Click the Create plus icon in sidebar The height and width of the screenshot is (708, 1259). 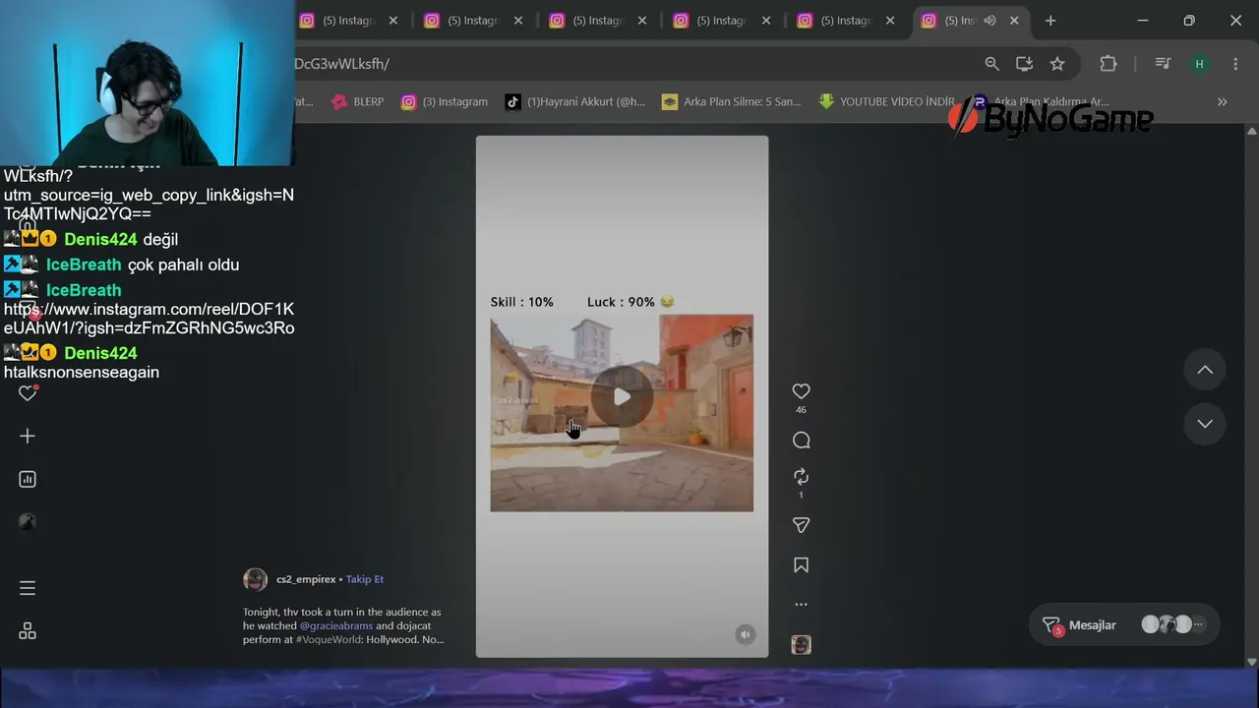tap(28, 436)
